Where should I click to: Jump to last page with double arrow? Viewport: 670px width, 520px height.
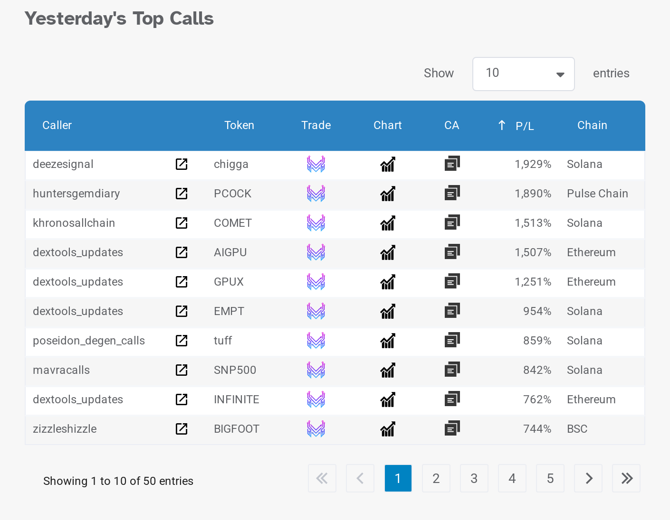(626, 478)
